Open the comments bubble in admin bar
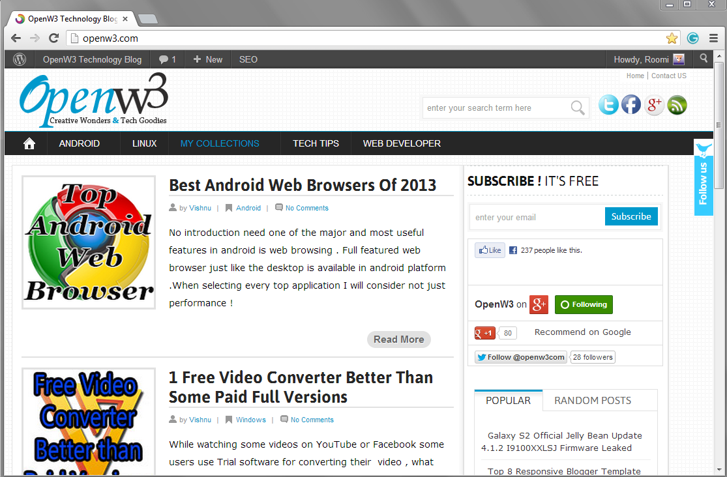 click(168, 59)
